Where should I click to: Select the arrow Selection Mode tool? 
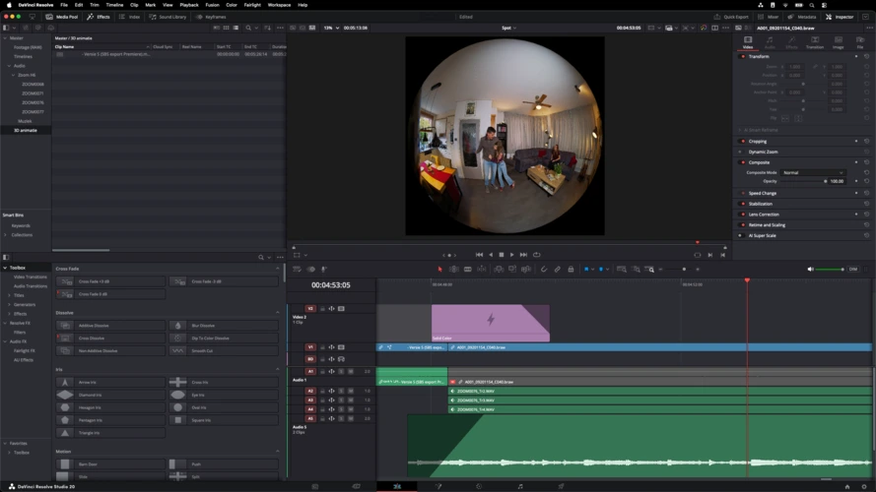pyautogui.click(x=439, y=269)
